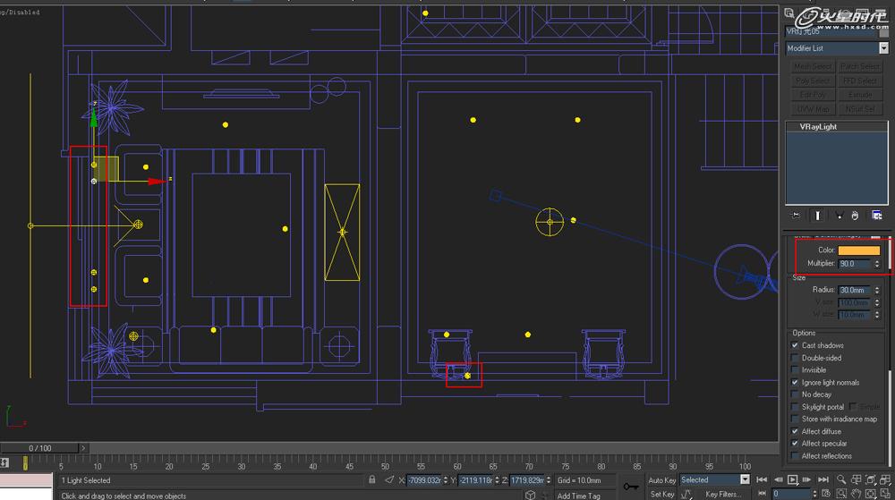
Task: Click the '1 Light Selected' status text
Action: 86,480
